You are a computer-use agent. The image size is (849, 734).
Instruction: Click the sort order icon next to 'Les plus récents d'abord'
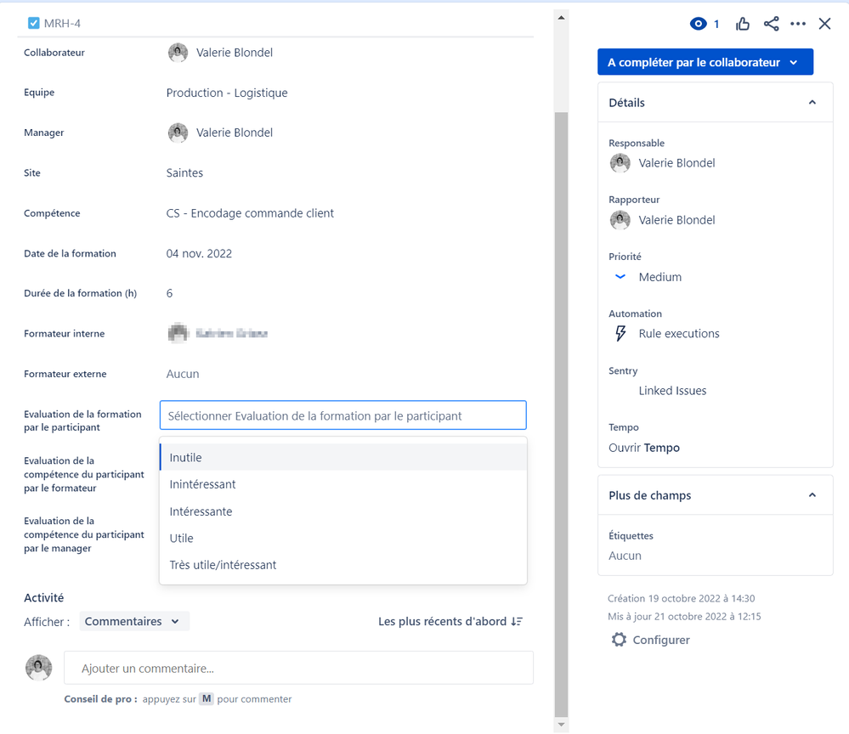[x=517, y=621]
